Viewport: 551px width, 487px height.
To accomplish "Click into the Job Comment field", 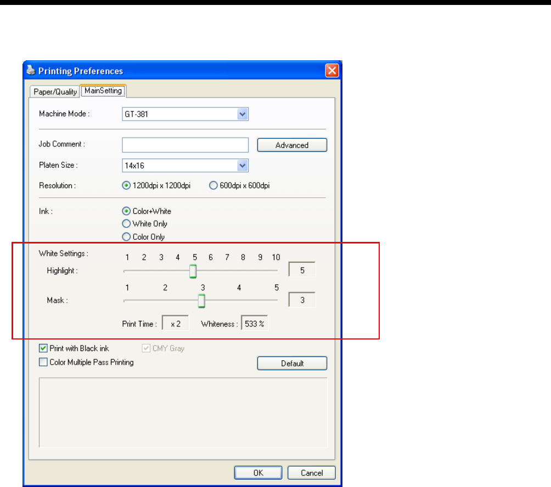I will click(x=185, y=145).
